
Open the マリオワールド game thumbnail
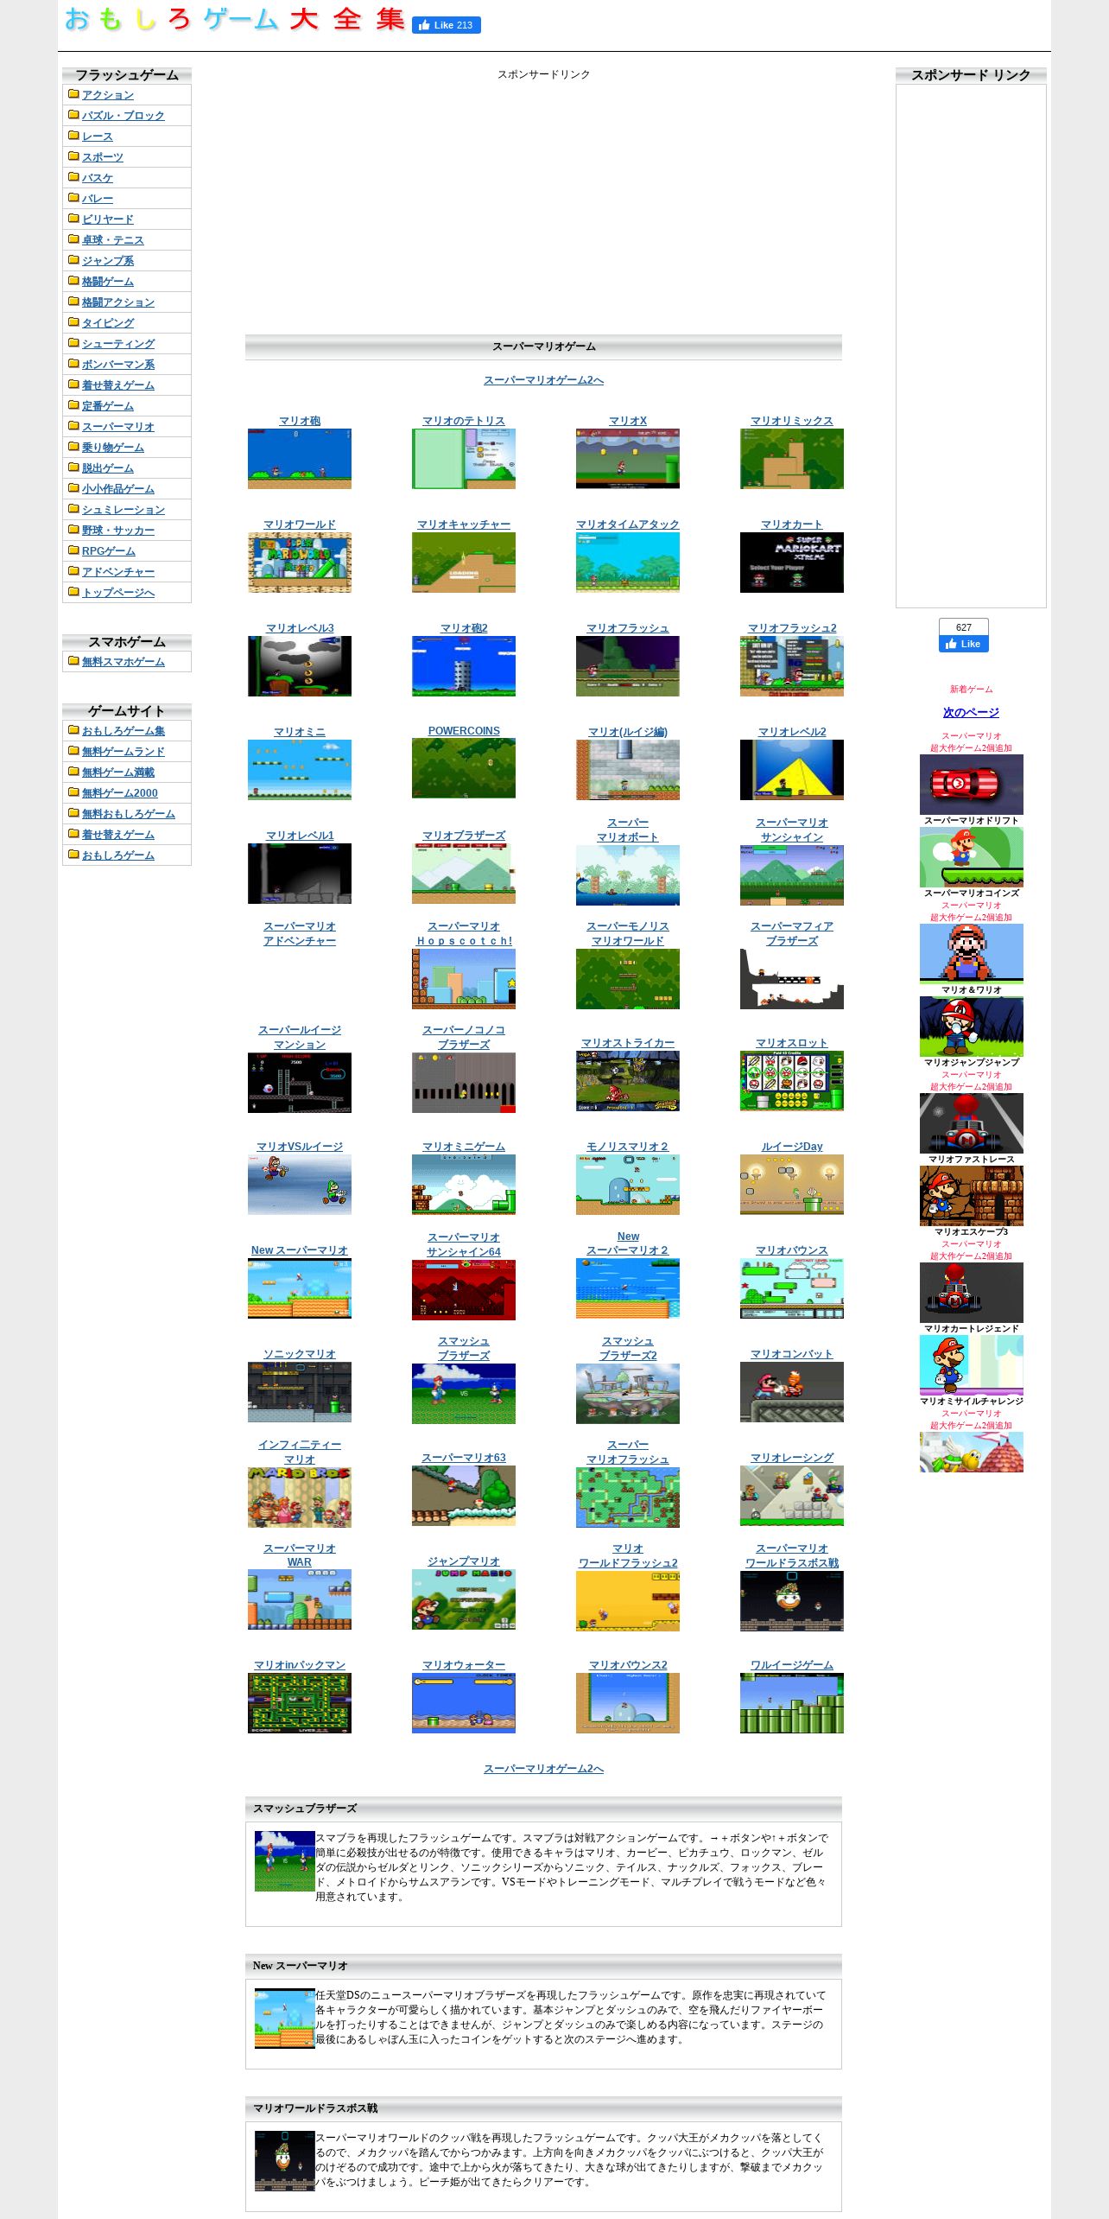(300, 563)
